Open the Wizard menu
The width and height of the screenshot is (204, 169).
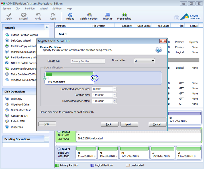click(44, 9)
